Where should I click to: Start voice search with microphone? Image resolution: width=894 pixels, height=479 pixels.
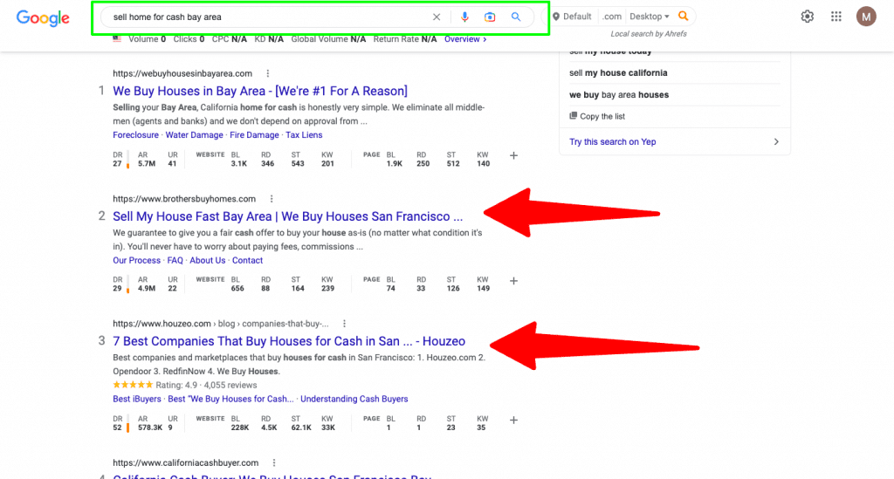coord(464,17)
